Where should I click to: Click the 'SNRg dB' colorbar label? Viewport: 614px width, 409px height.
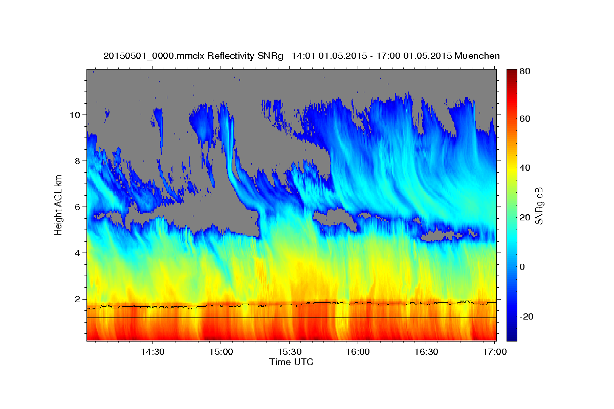coord(539,206)
